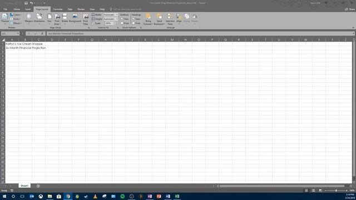The width and height of the screenshot is (356, 200).
Task: Open the paper Size options
Action: [50, 19]
